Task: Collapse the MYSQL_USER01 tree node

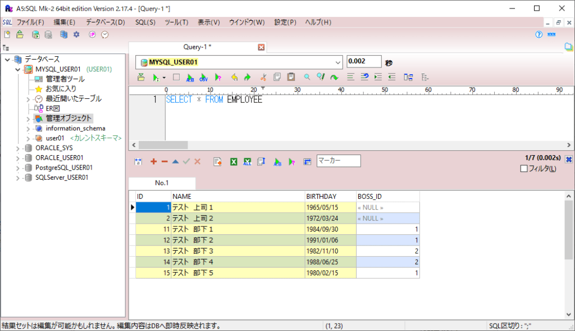Action: pyautogui.click(x=19, y=69)
